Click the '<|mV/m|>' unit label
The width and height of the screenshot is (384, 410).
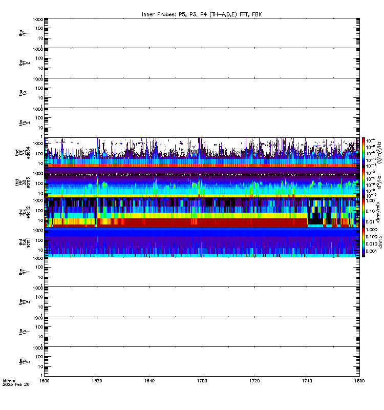378,212
